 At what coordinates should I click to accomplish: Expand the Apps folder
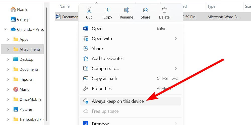click(x=8, y=39)
